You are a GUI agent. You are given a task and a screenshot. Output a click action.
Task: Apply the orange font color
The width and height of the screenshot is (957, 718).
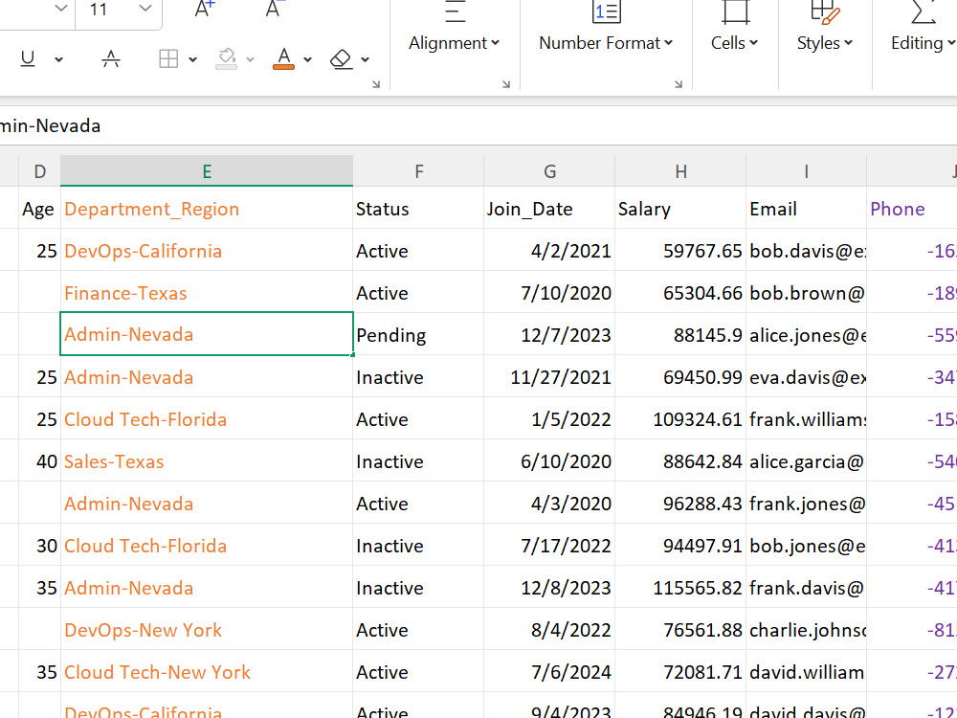point(284,59)
